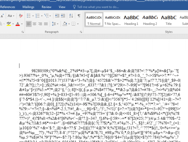Click the grow font size icon
This screenshot has height=142, width=188.
(x=2, y=16)
